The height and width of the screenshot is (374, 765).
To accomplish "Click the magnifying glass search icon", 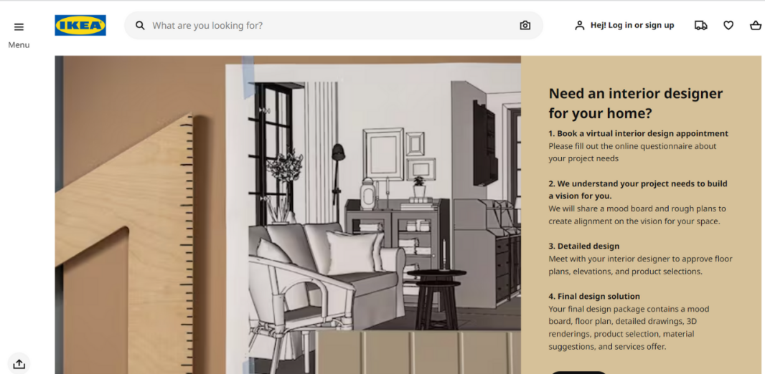I will coord(140,25).
